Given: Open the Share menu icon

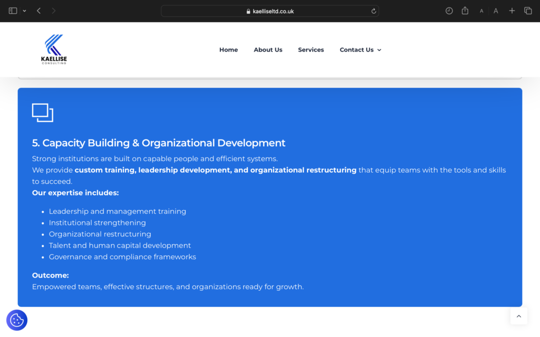Looking at the screenshot, I should (x=465, y=11).
